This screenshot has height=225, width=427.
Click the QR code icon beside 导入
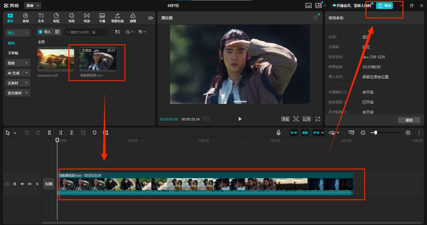tap(57, 32)
